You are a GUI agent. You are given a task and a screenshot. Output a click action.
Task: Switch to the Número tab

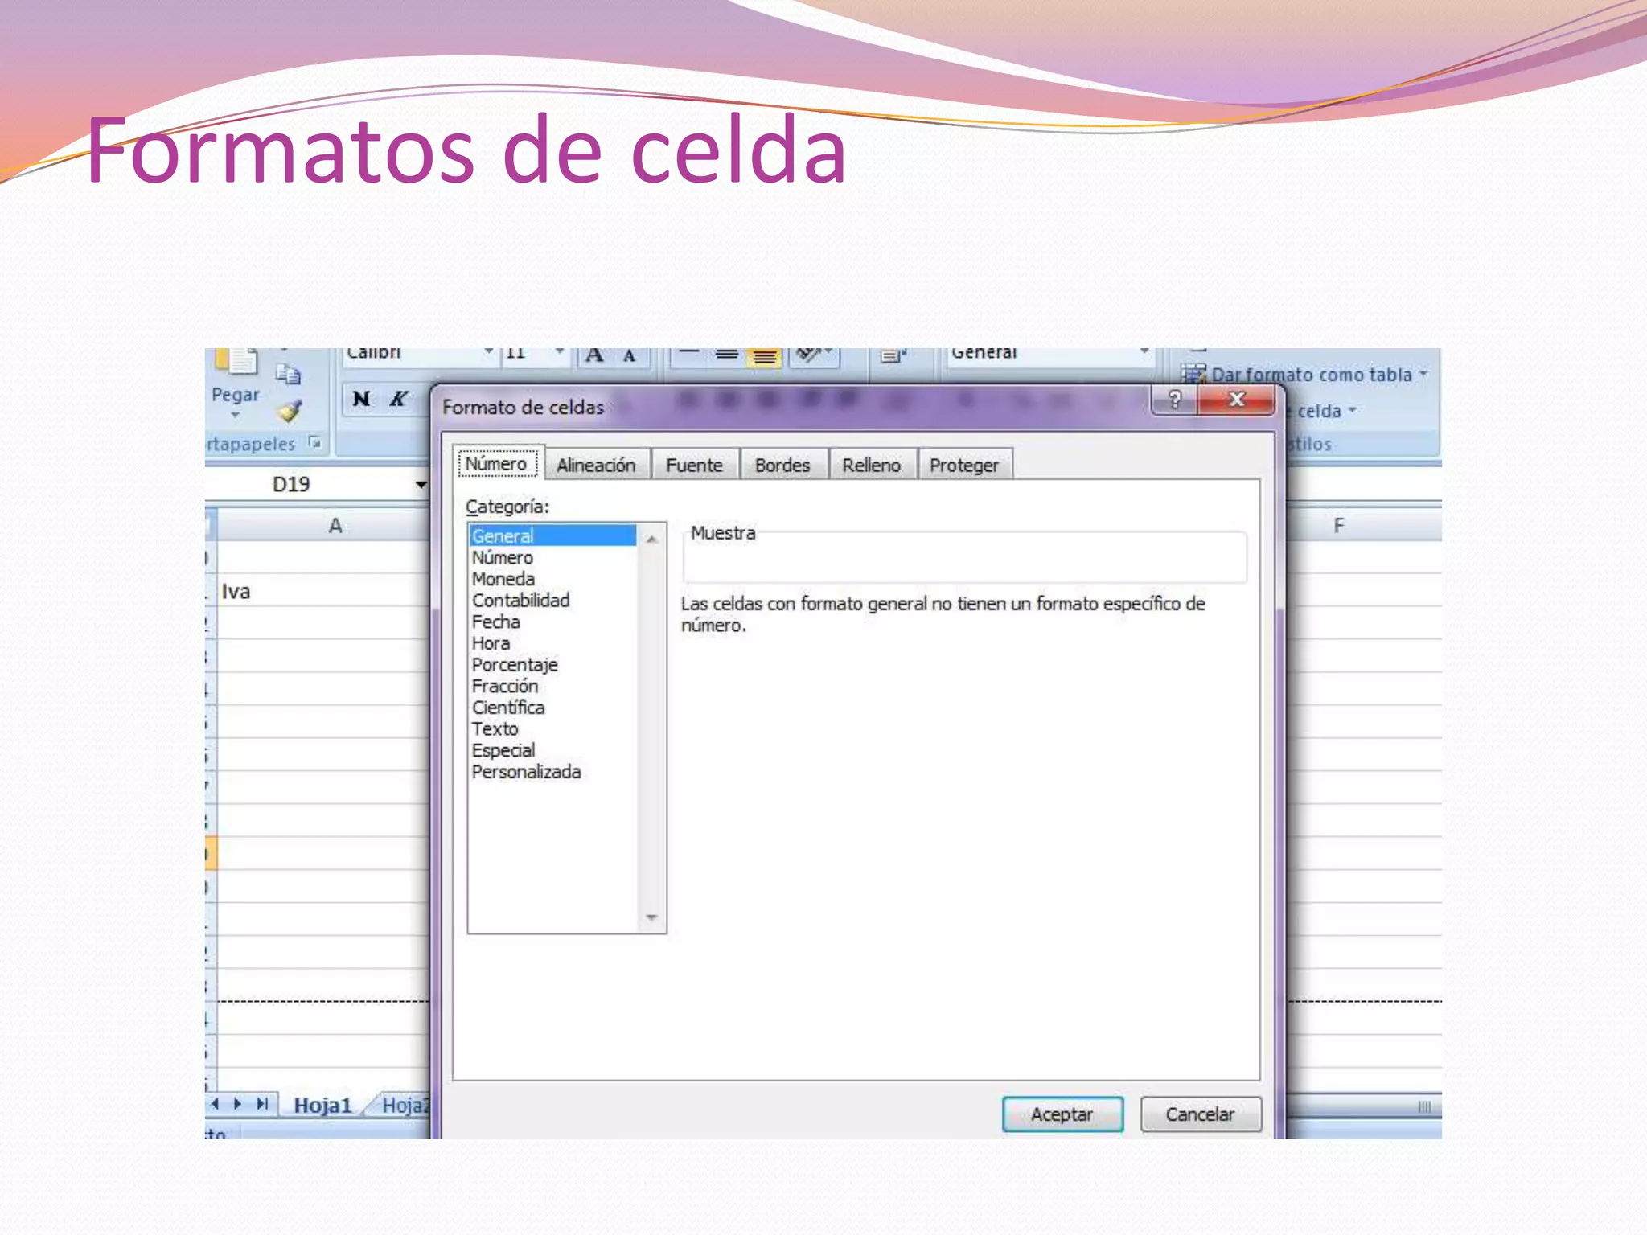(x=497, y=463)
